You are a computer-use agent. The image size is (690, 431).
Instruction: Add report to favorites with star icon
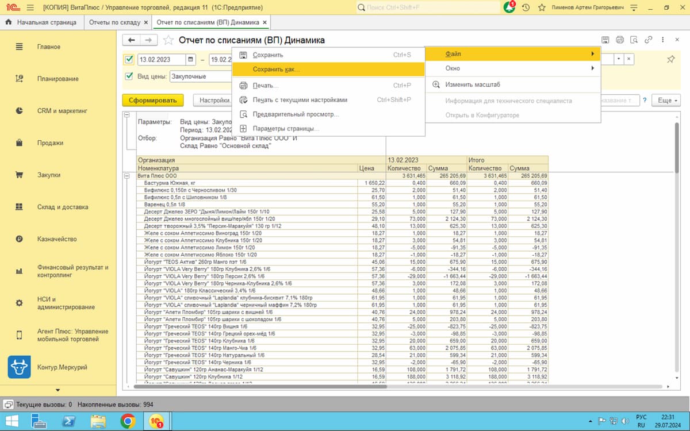click(168, 40)
